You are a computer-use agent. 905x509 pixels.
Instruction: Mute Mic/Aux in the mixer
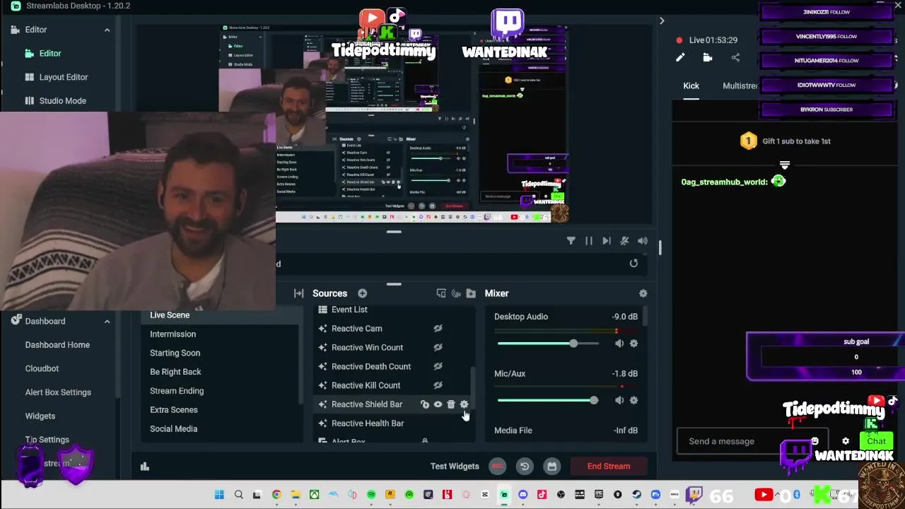click(619, 400)
